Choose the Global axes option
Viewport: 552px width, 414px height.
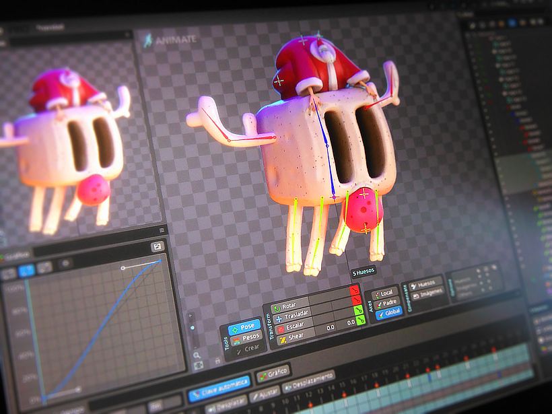pos(389,313)
